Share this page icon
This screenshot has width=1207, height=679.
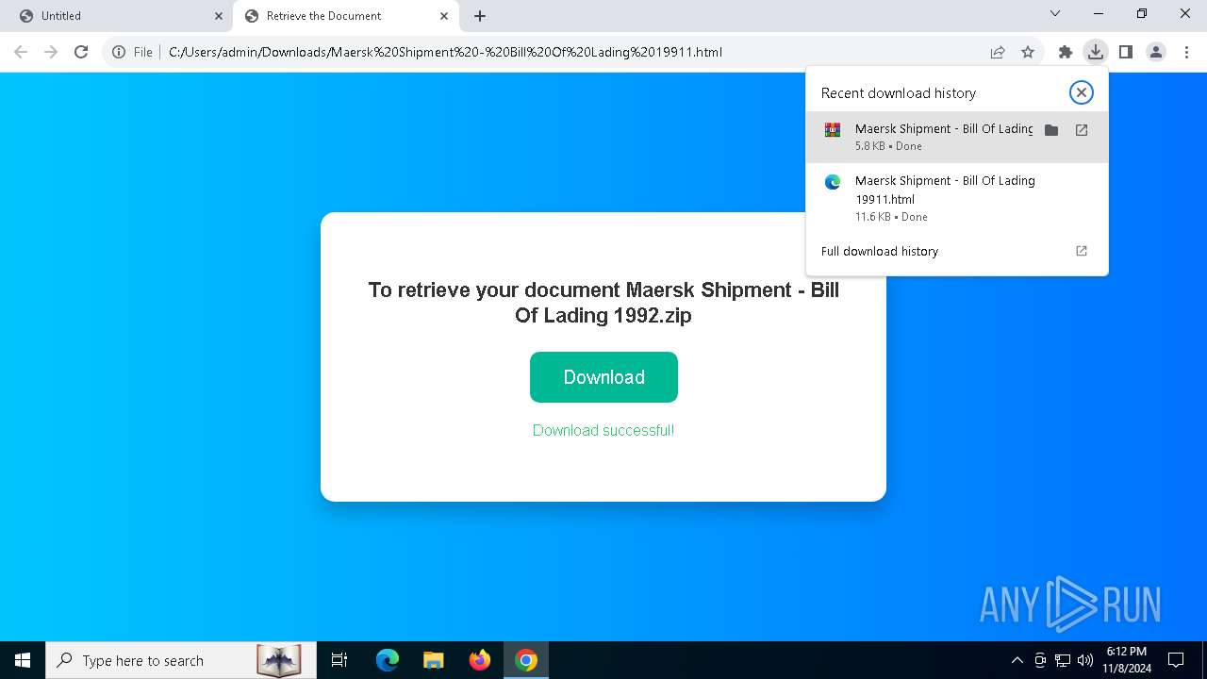tap(998, 52)
